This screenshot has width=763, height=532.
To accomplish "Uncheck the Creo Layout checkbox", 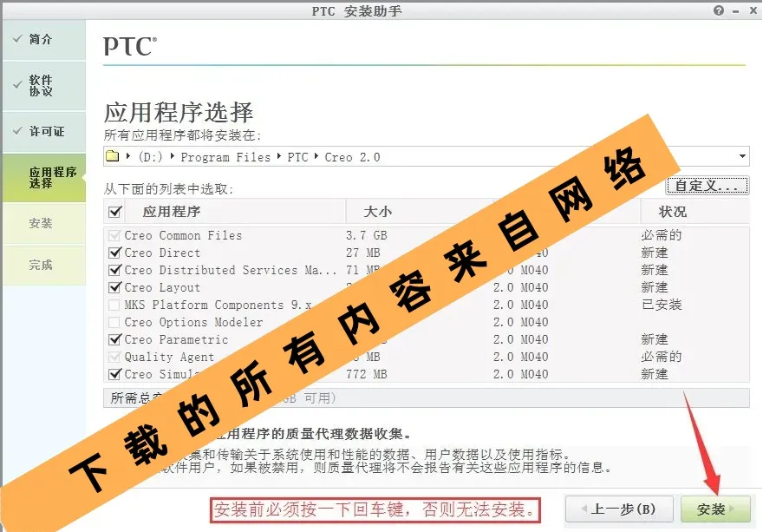I will 114,287.
